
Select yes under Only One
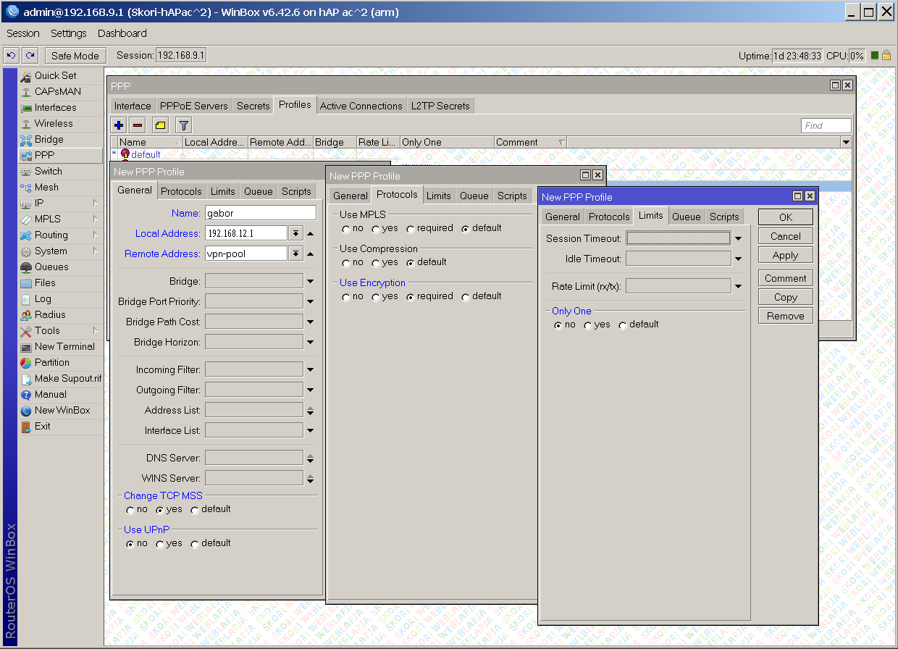point(588,325)
